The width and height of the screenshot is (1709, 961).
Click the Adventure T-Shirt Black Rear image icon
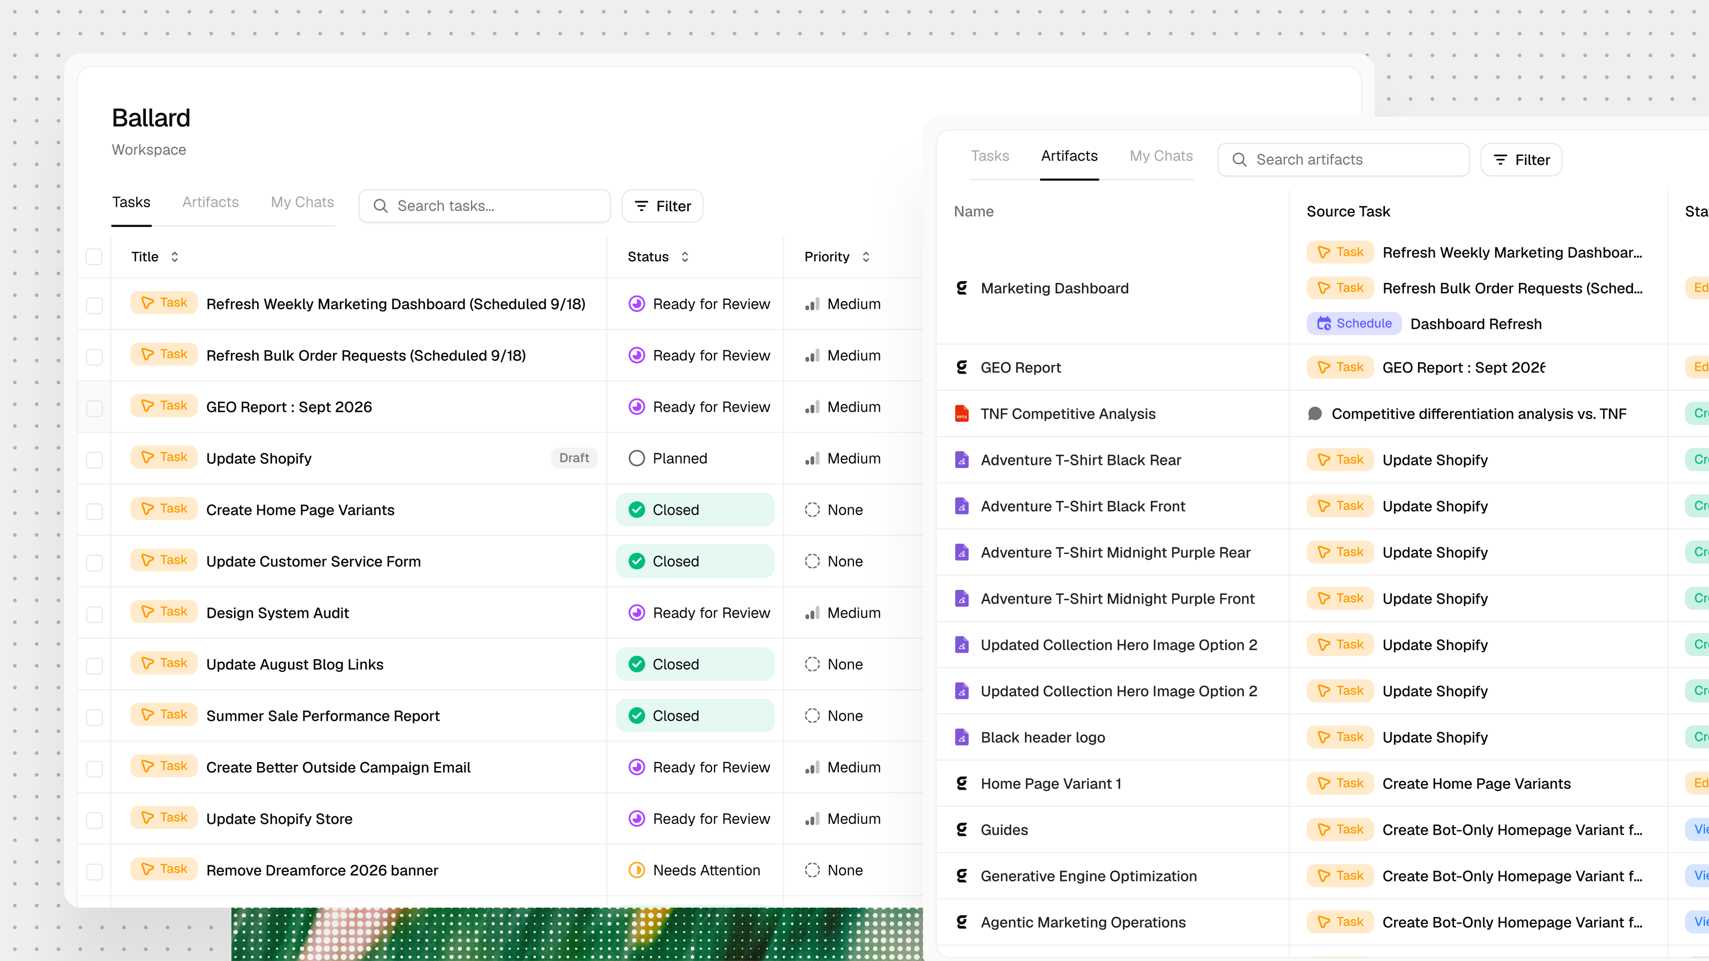point(961,460)
